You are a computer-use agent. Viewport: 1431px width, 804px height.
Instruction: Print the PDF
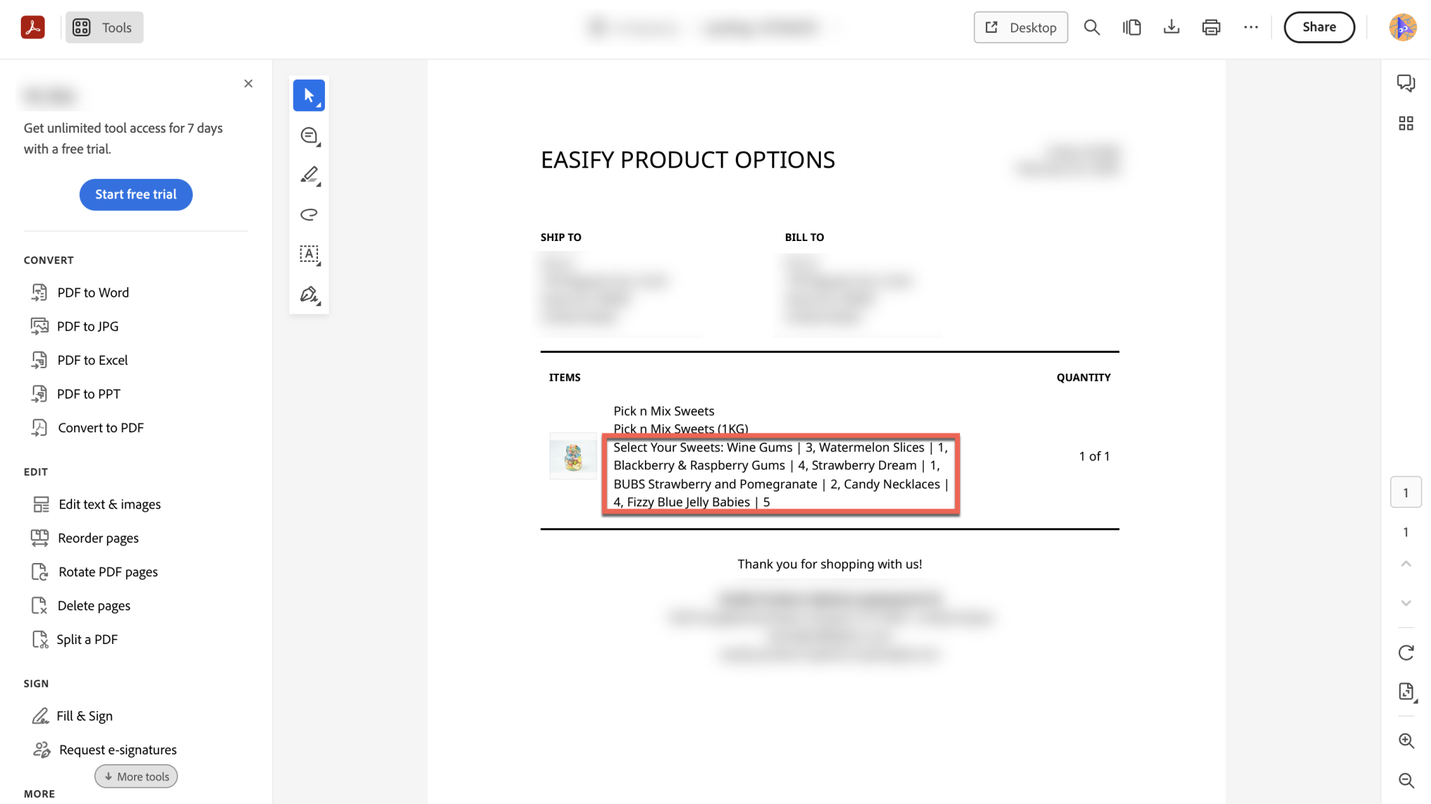pos(1211,27)
